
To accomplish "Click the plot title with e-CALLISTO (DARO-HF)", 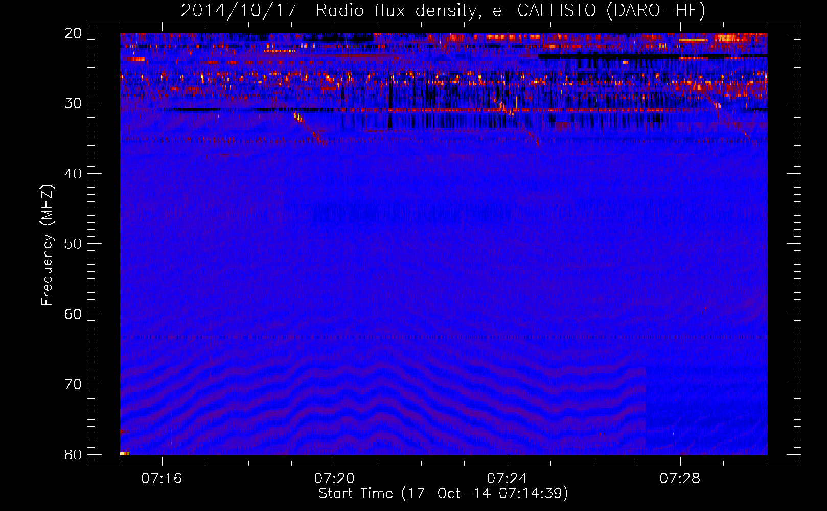I will click(x=443, y=10).
